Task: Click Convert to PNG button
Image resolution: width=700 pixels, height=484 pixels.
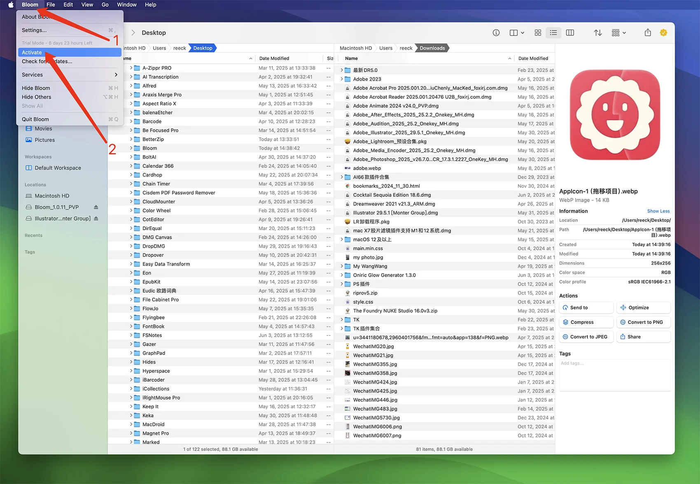Action: pos(643,322)
